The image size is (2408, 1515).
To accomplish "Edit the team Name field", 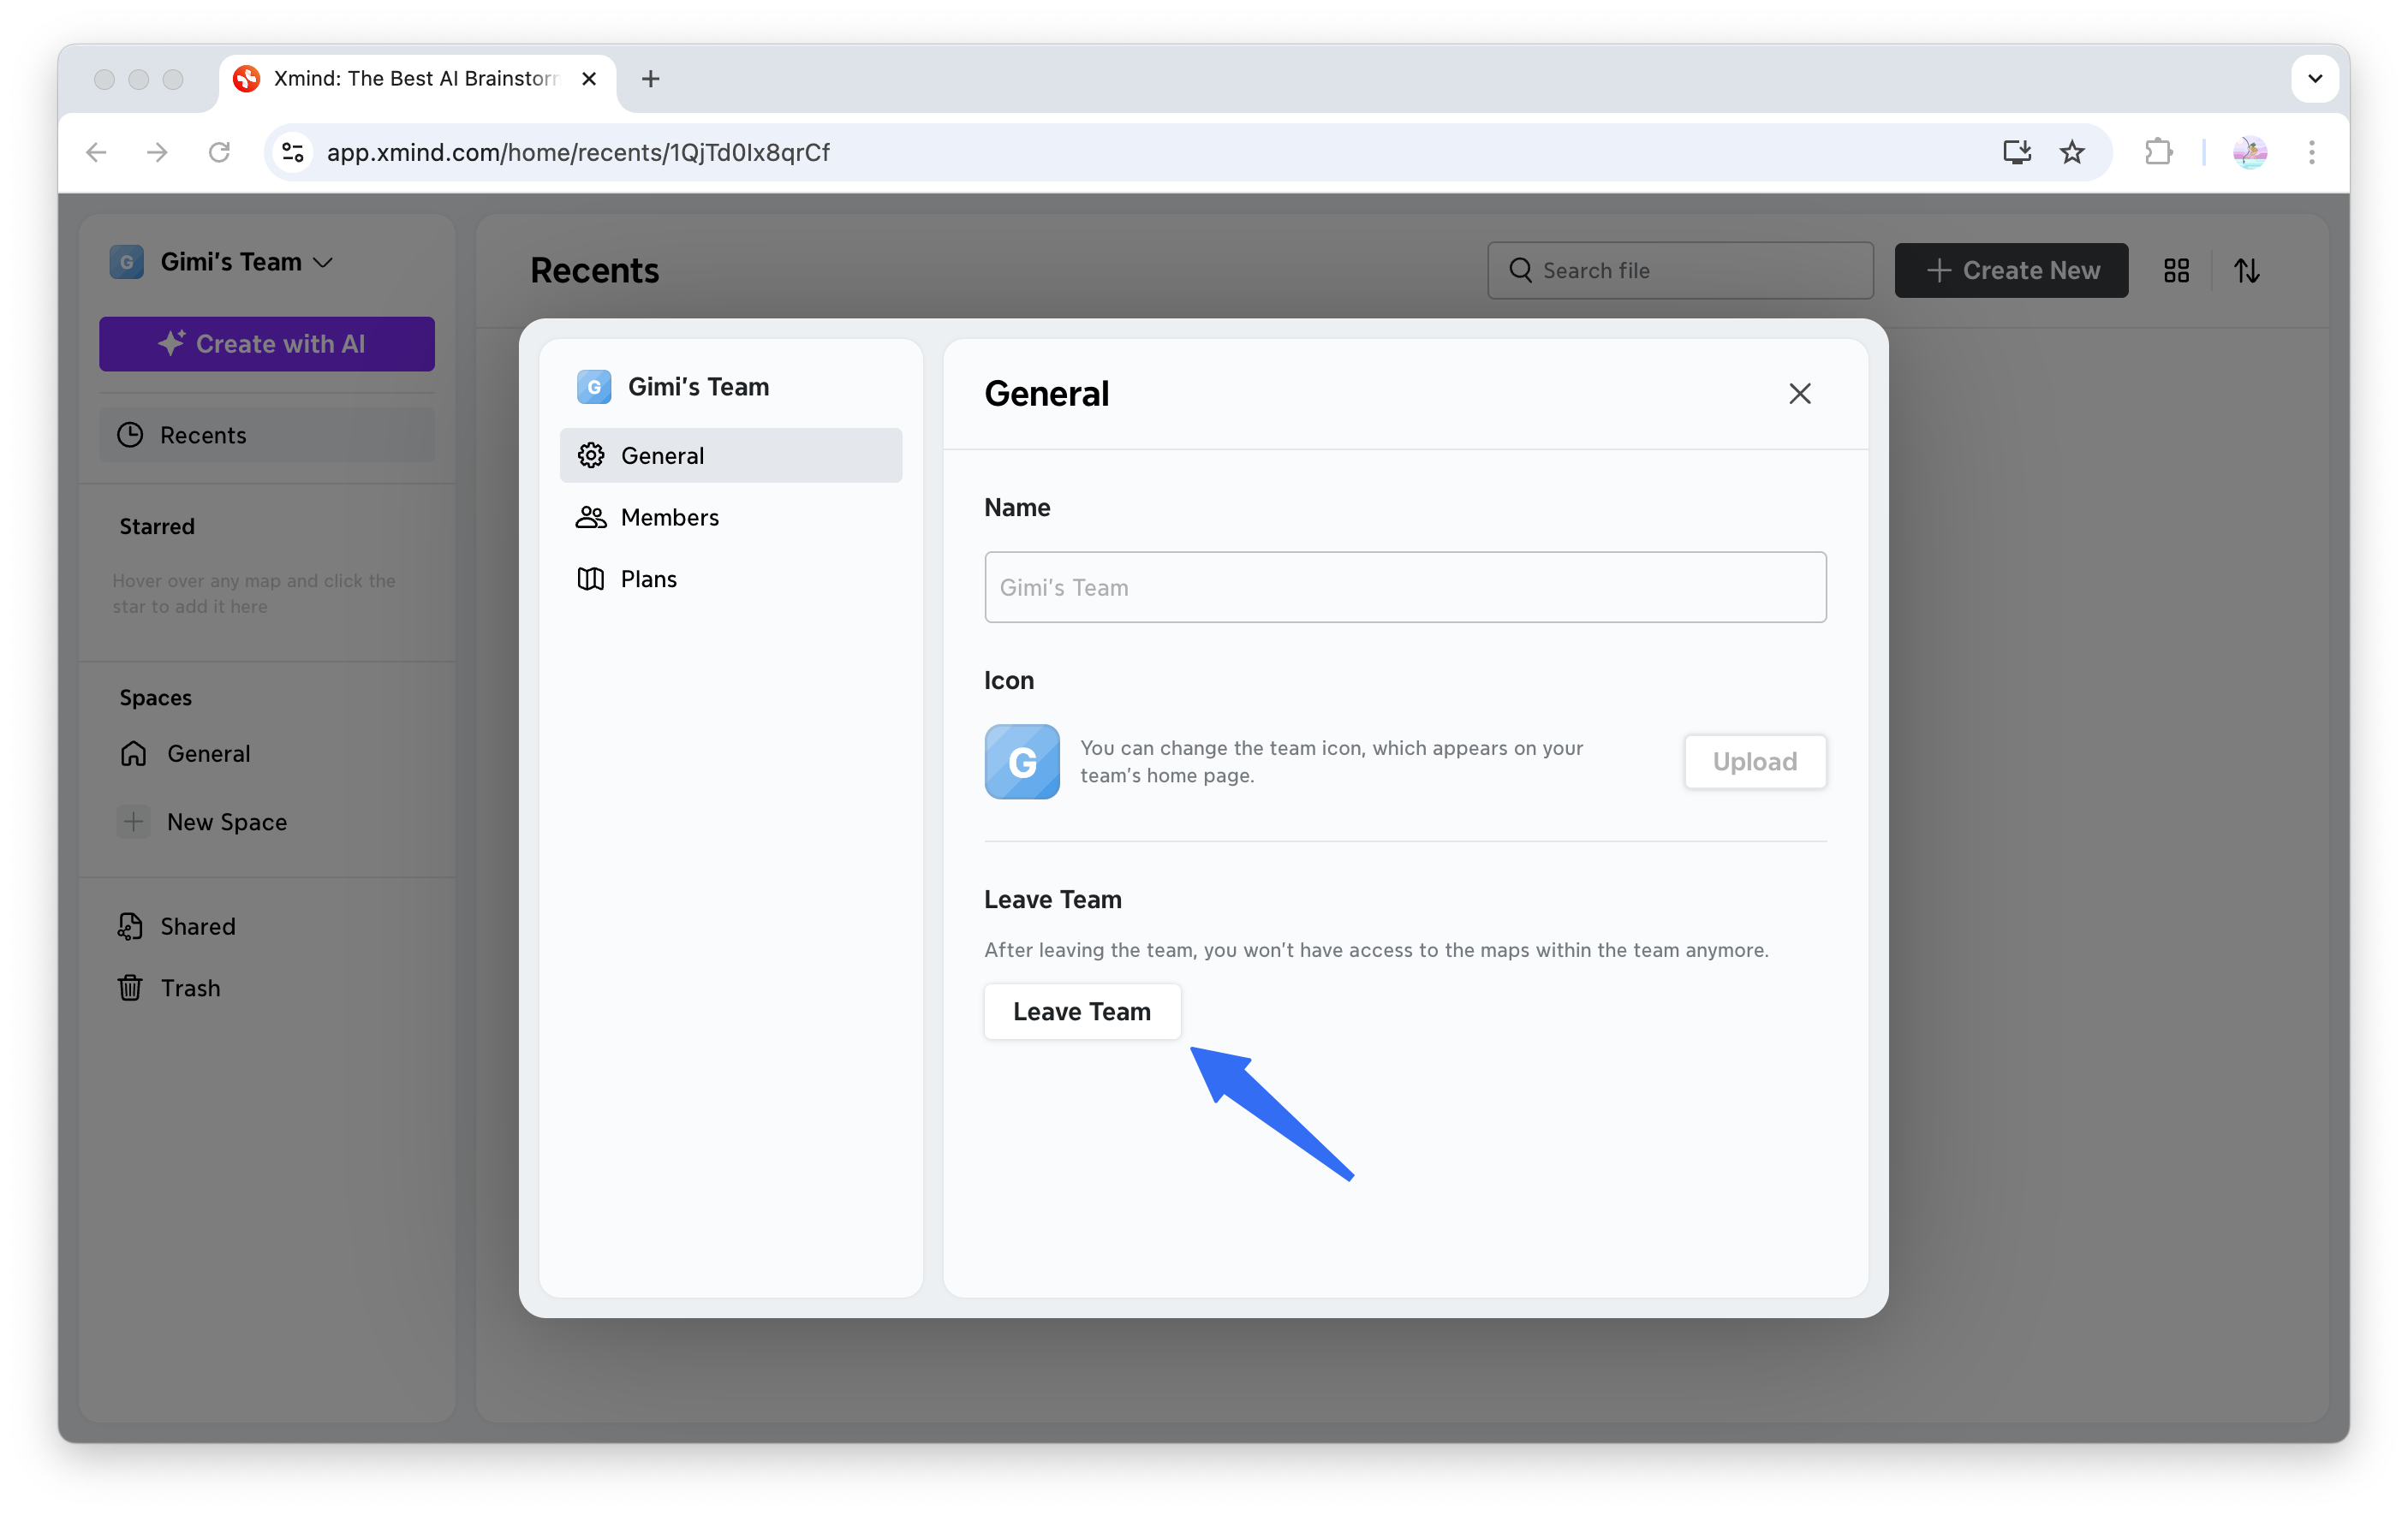I will (1405, 588).
